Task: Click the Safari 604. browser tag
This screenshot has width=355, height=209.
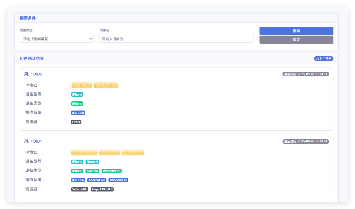Action: pyautogui.click(x=80, y=189)
